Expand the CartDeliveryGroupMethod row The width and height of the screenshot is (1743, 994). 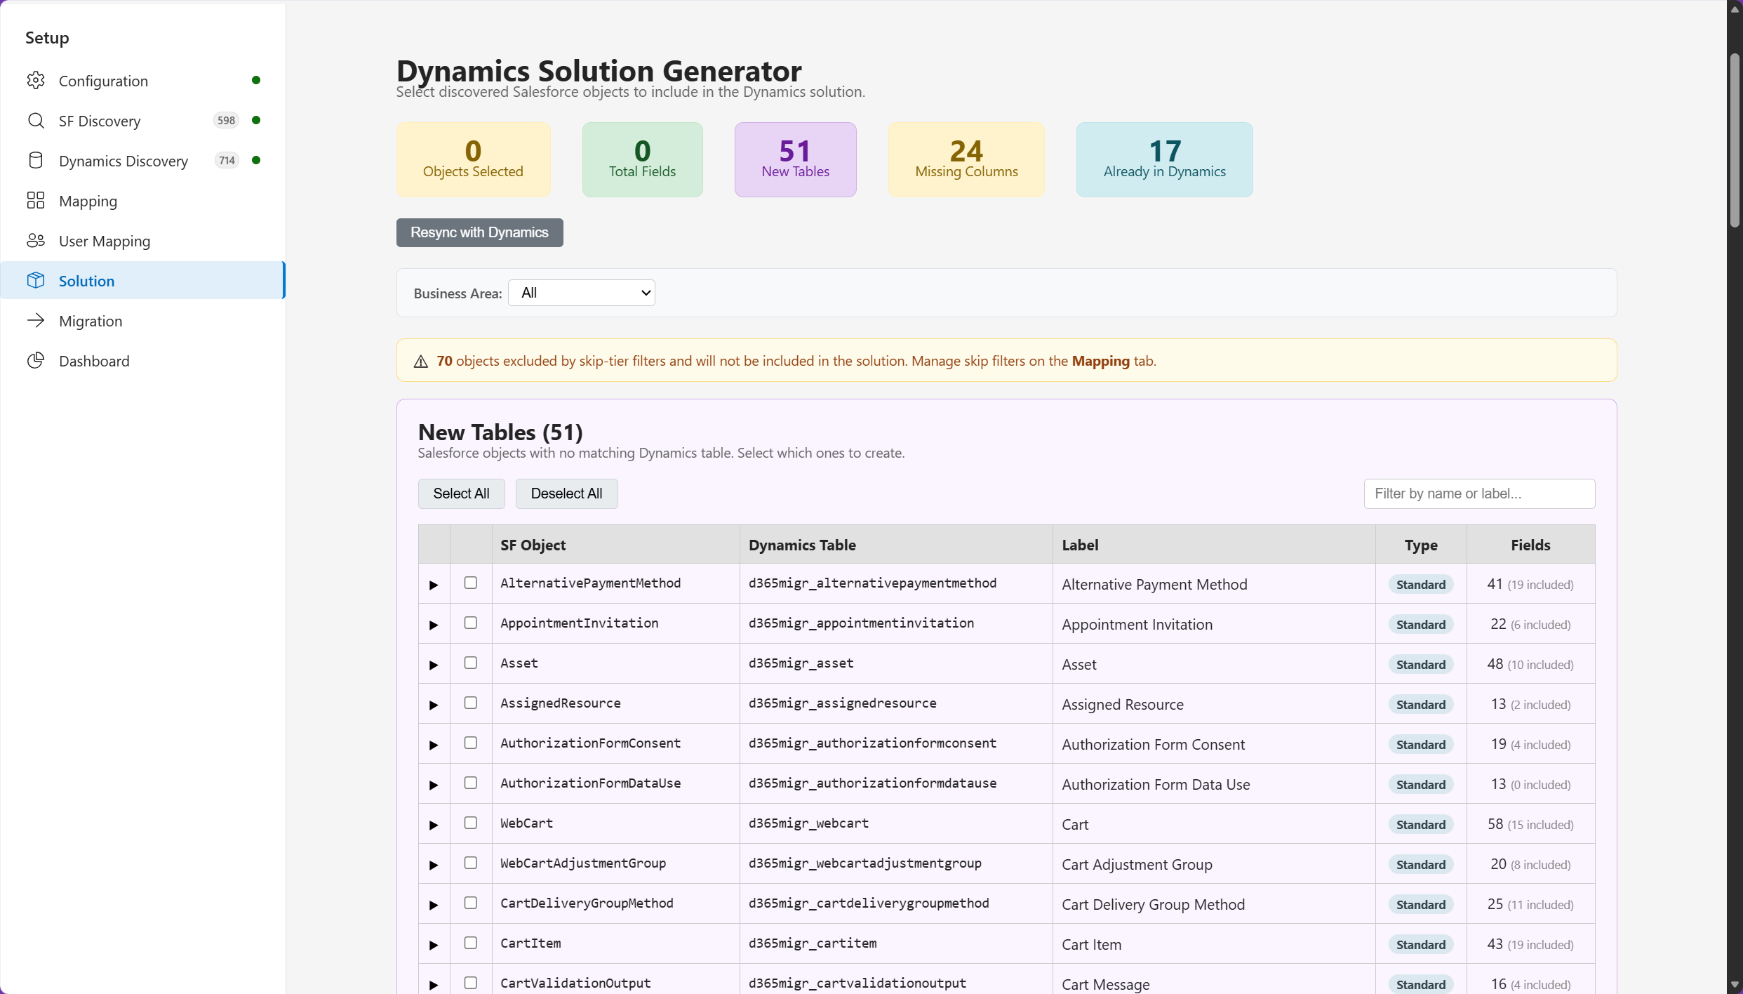click(x=434, y=905)
